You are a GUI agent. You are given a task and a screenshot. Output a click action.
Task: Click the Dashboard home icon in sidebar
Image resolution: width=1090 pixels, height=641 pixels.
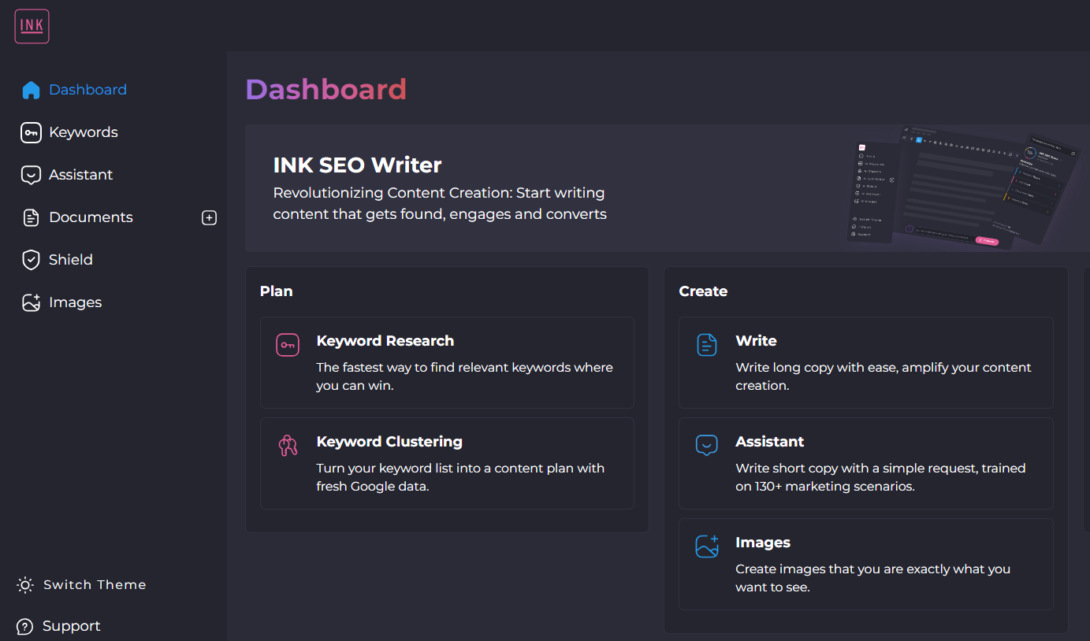[31, 90]
